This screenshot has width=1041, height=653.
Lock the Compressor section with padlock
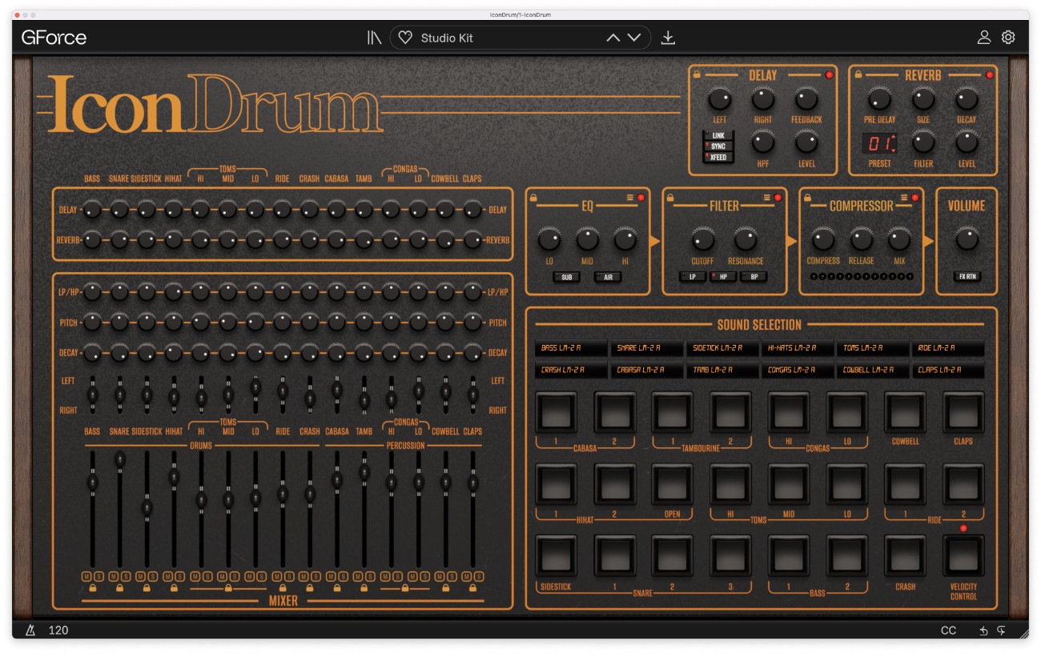(808, 198)
